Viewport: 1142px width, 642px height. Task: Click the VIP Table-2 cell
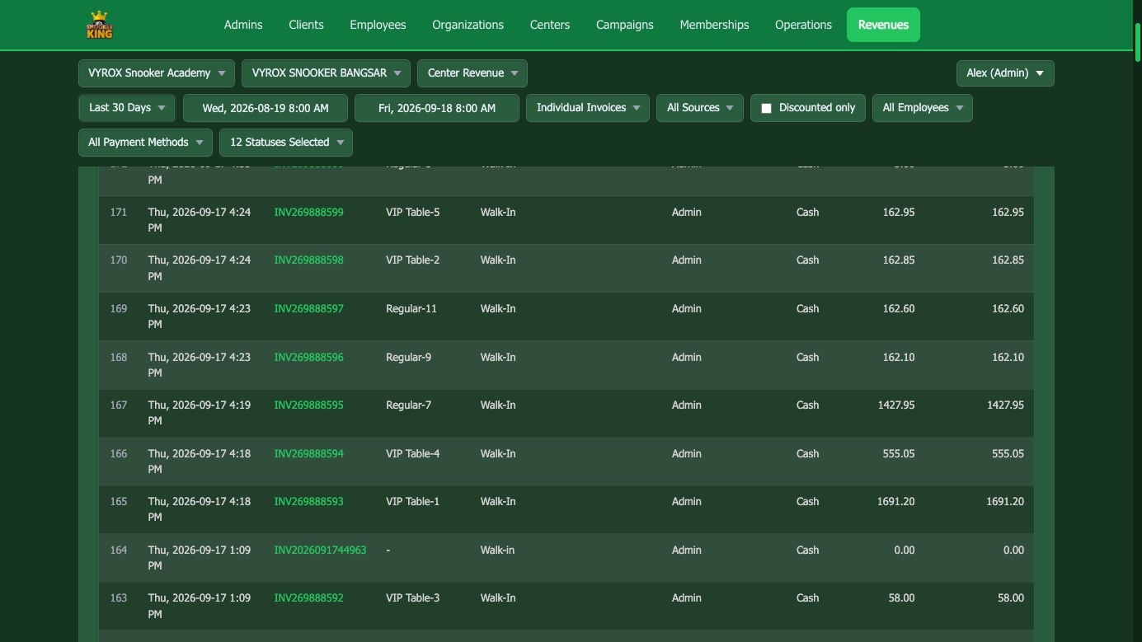click(x=412, y=260)
